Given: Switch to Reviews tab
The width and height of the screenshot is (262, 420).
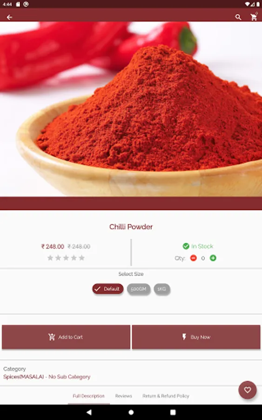Looking at the screenshot, I should click(124, 396).
